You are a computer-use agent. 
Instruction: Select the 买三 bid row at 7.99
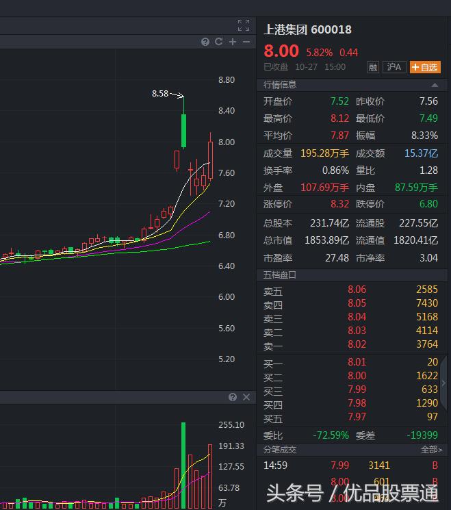click(351, 390)
